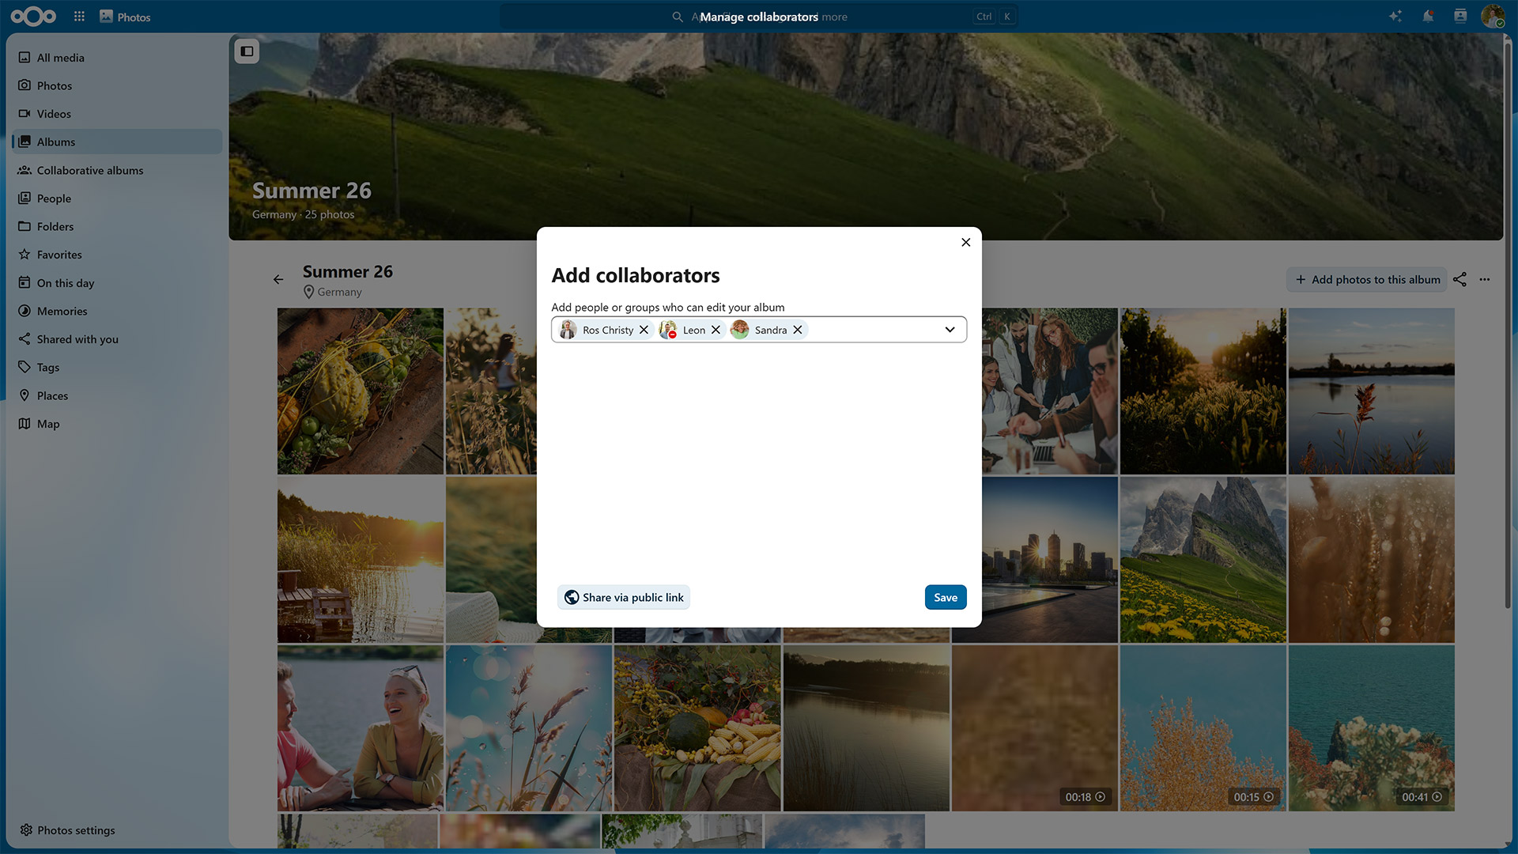The image size is (1518, 854).
Task: Open Collaborative albums
Action: 117,170
